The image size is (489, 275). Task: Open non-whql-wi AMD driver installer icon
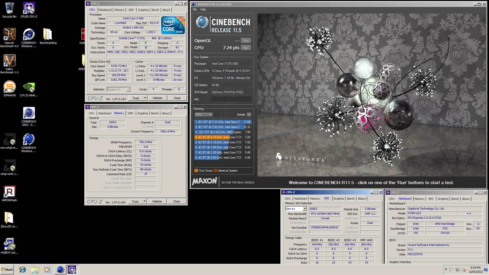click(9, 141)
